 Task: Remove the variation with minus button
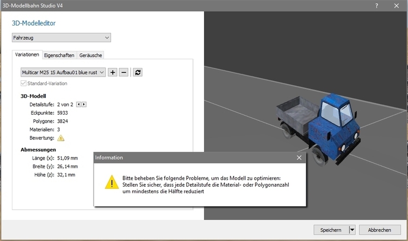tap(123, 72)
